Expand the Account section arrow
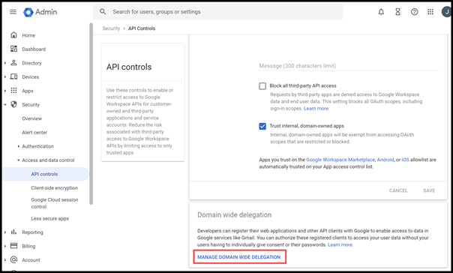 tap(5, 260)
